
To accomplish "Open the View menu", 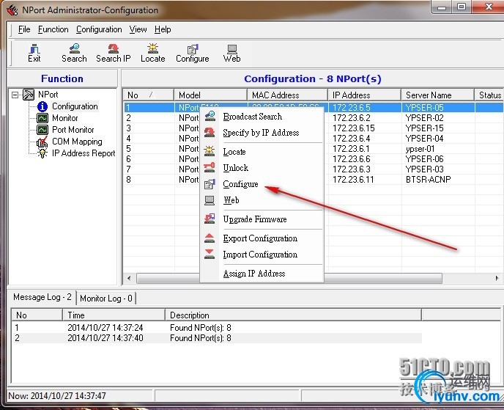I will (138, 29).
